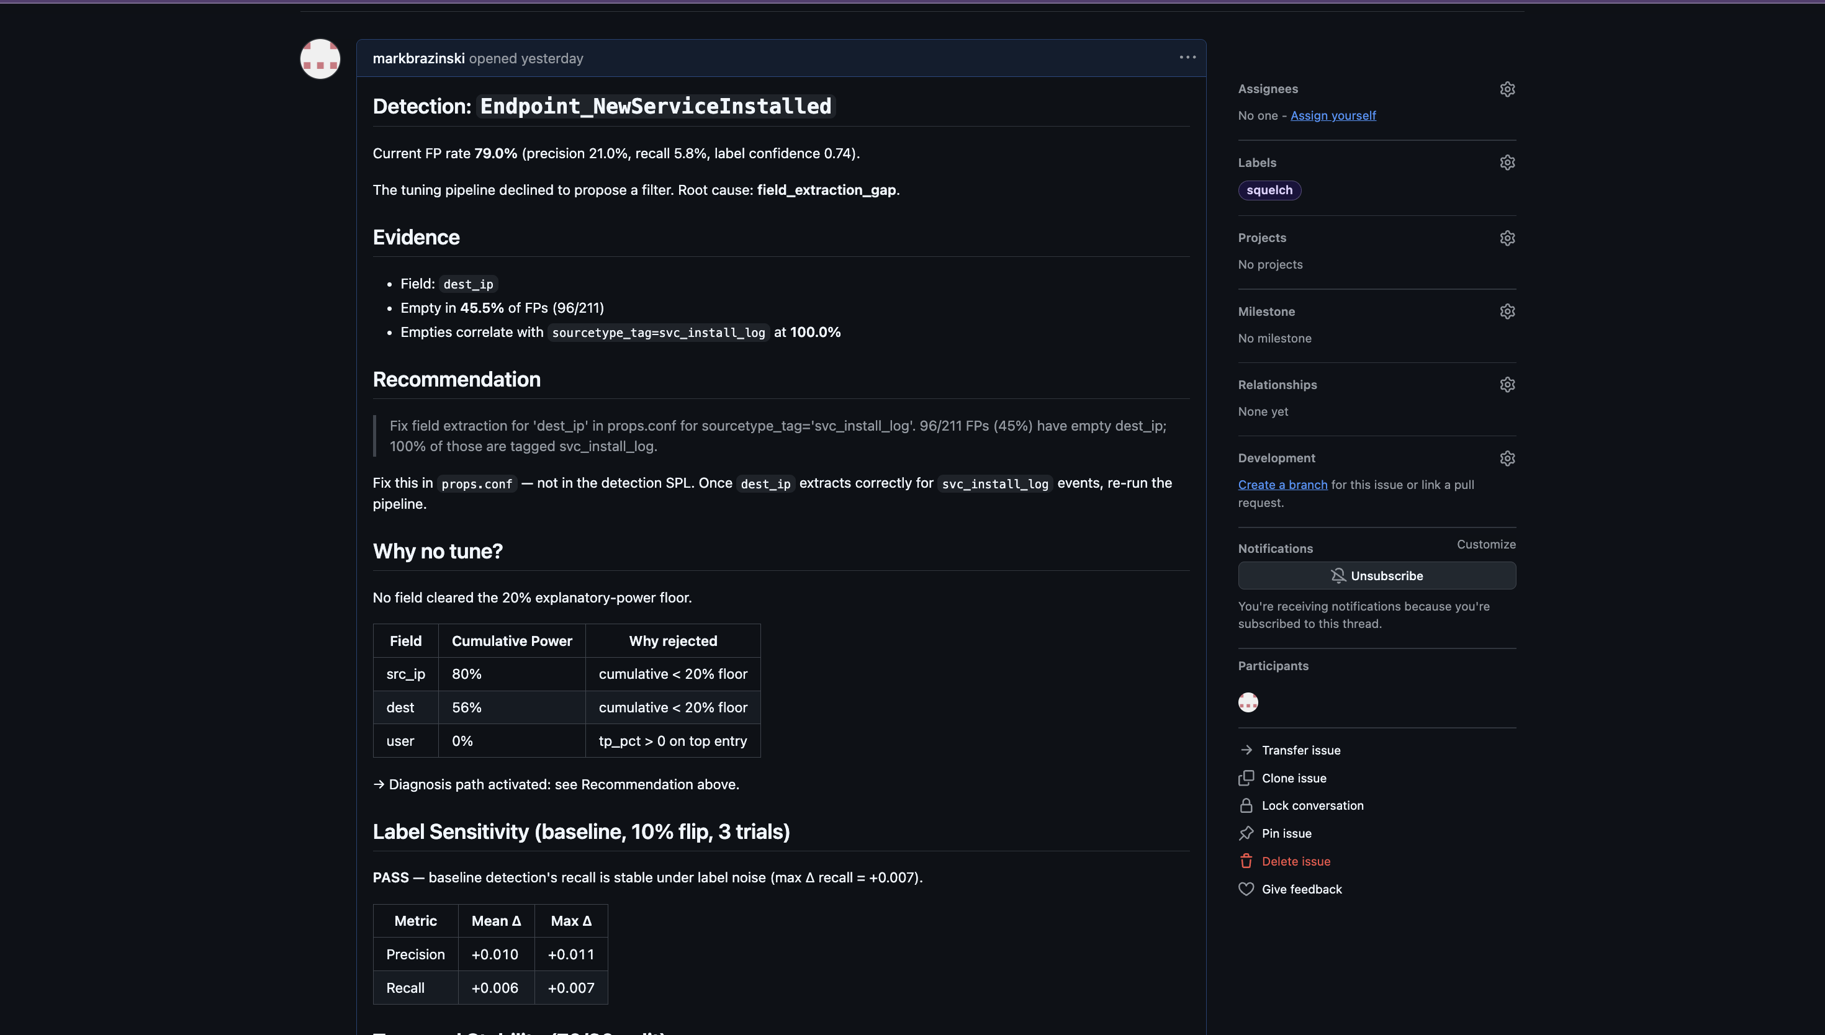Click the Transfer issue arrow icon
The height and width of the screenshot is (1035, 1825).
click(1246, 750)
